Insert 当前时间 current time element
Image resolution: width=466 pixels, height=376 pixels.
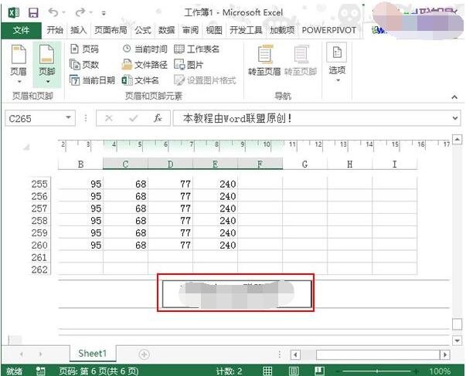145,49
